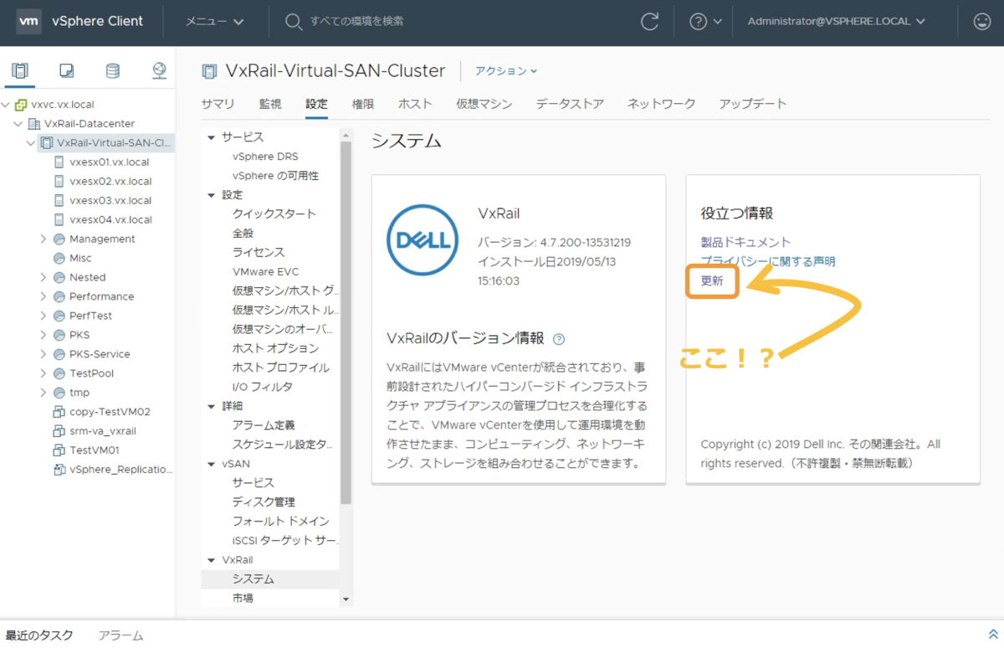1004x648 pixels.
Task: Click the VMware vm logo
Action: [29, 21]
